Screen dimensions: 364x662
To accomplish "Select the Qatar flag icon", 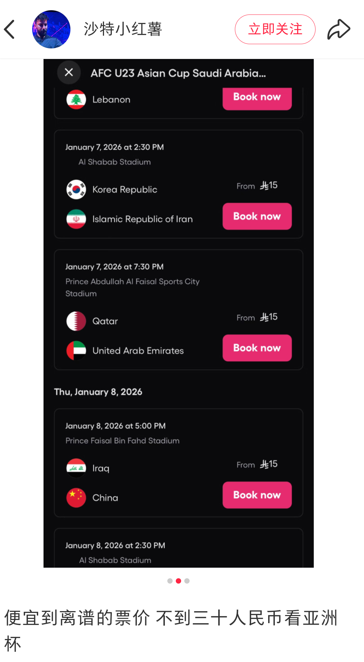I will [76, 321].
